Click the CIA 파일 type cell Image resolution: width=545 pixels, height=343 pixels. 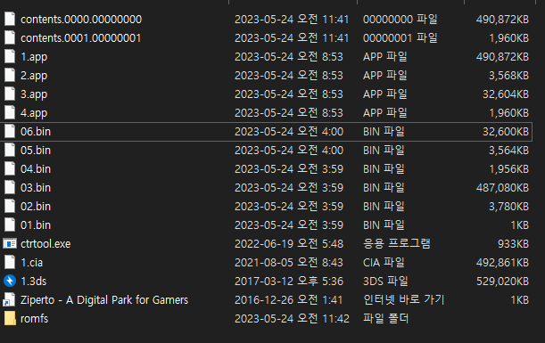tap(384, 263)
